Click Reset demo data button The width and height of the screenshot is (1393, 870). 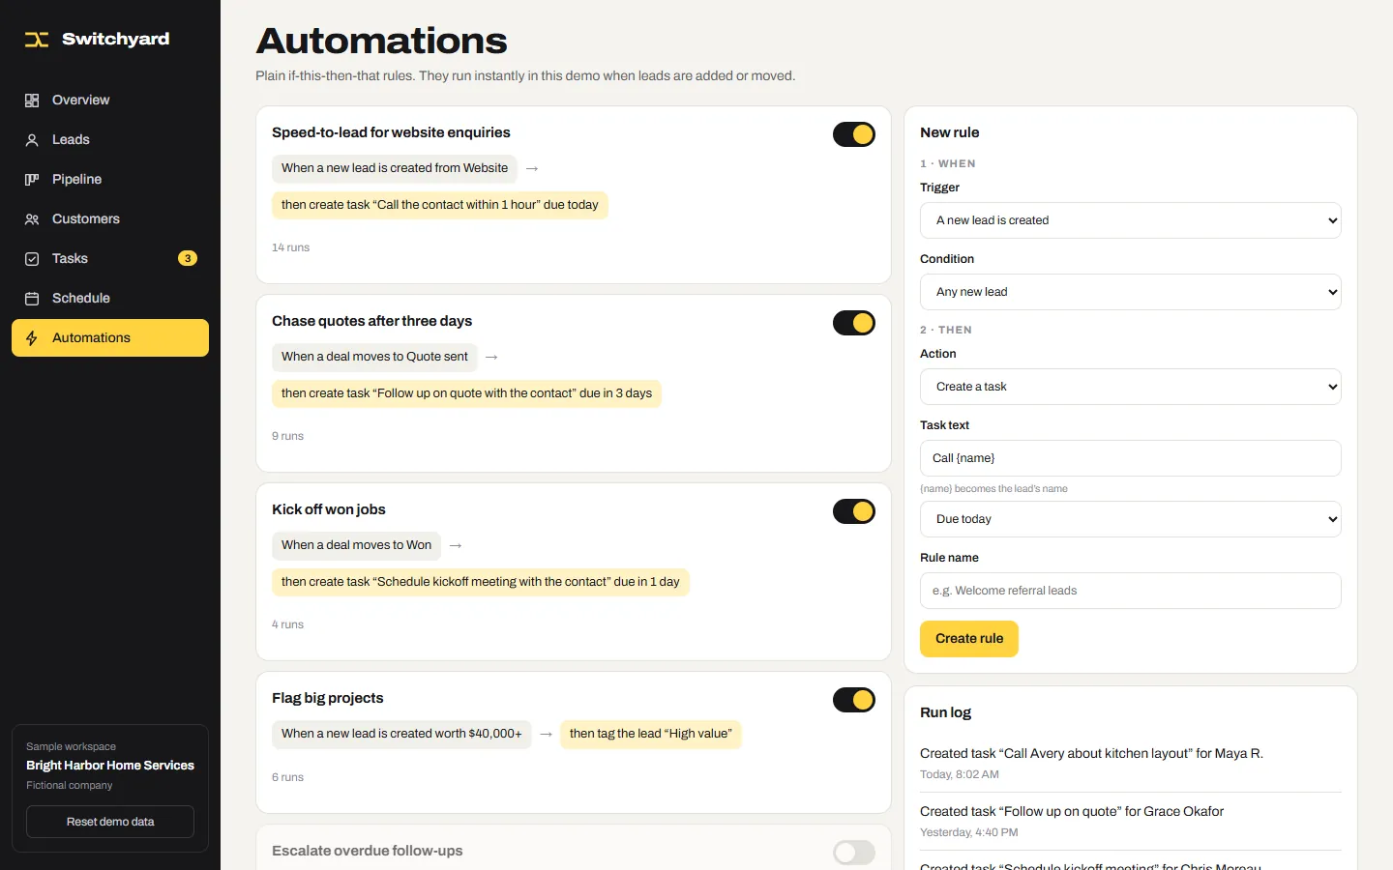(110, 822)
